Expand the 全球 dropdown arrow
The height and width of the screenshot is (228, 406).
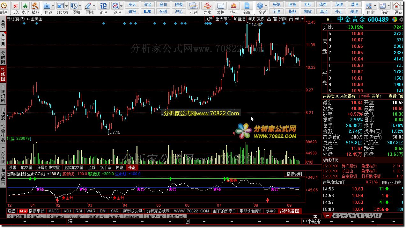tap(266, 6)
